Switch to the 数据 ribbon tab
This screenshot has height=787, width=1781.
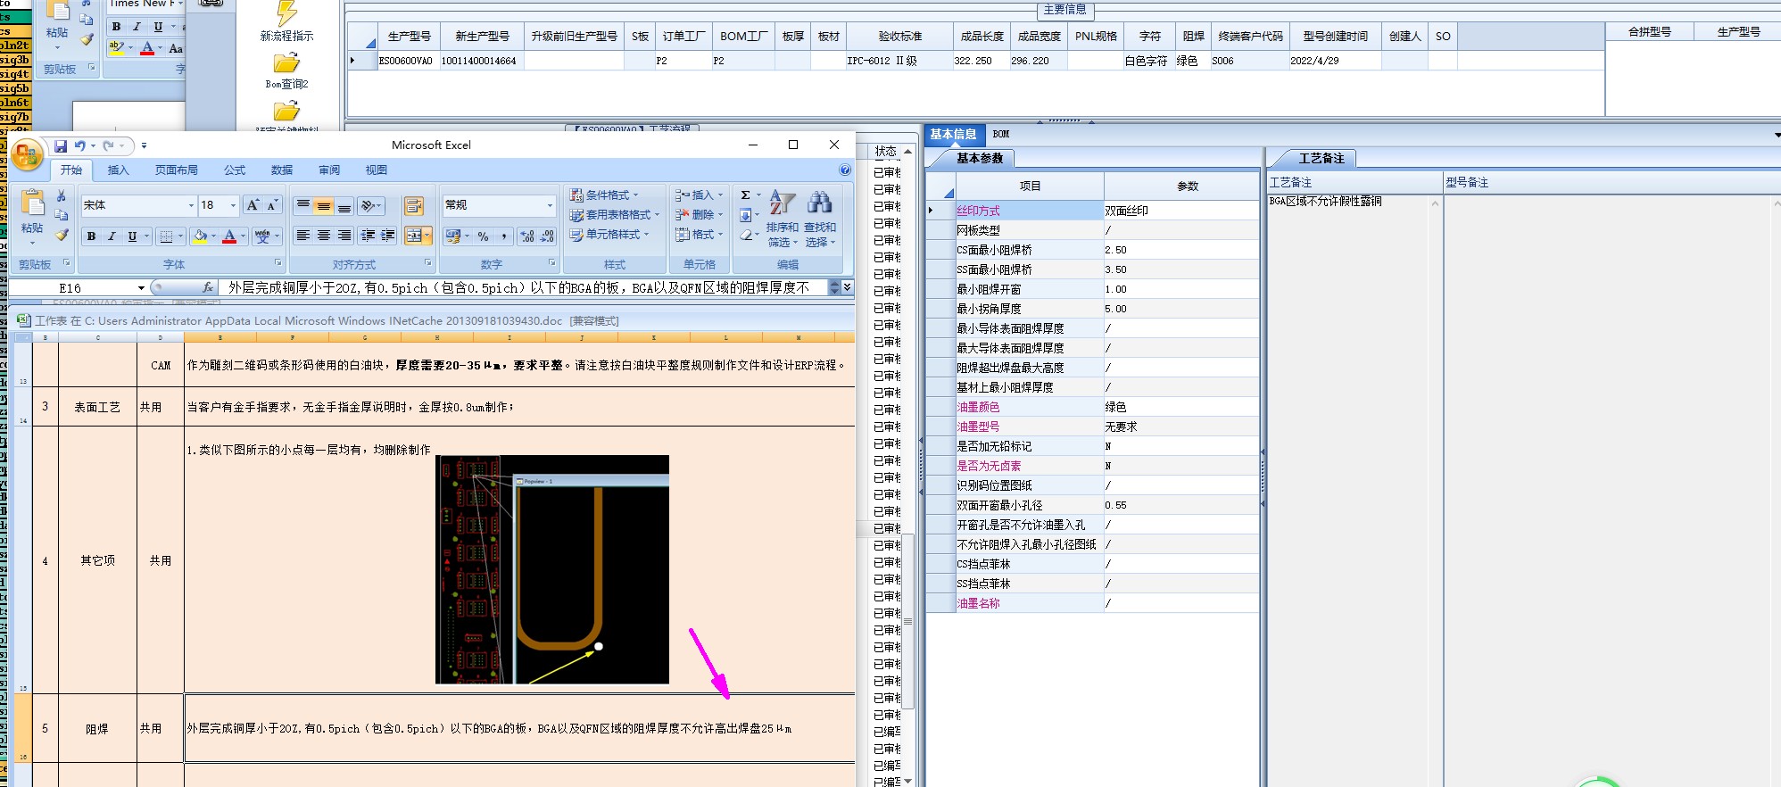tap(282, 170)
